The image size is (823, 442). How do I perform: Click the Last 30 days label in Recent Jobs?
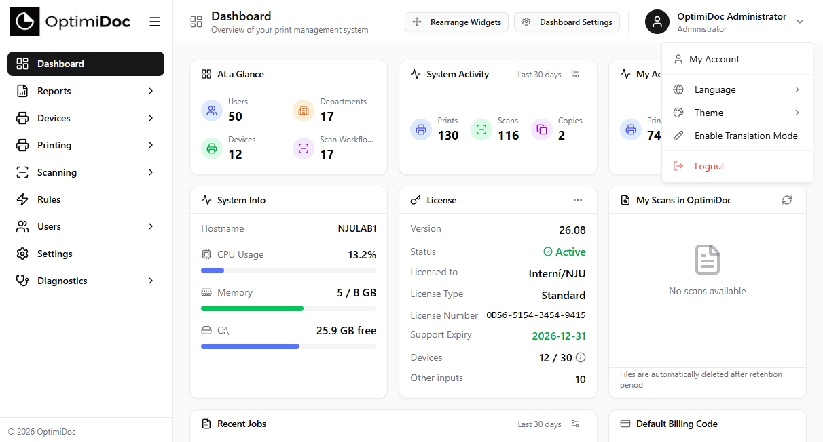point(539,424)
